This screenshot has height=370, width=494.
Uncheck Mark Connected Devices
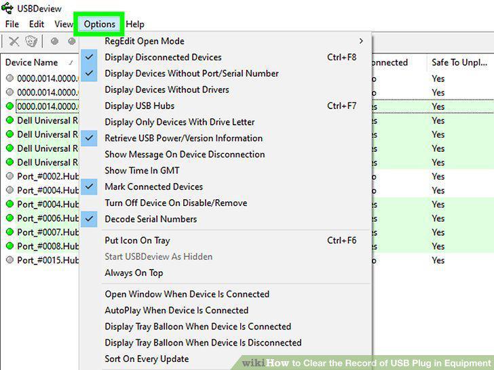(x=225, y=186)
